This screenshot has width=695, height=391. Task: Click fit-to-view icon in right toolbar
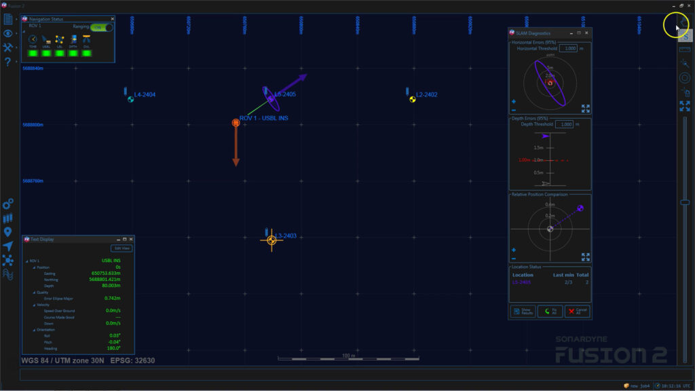pyautogui.click(x=685, y=107)
